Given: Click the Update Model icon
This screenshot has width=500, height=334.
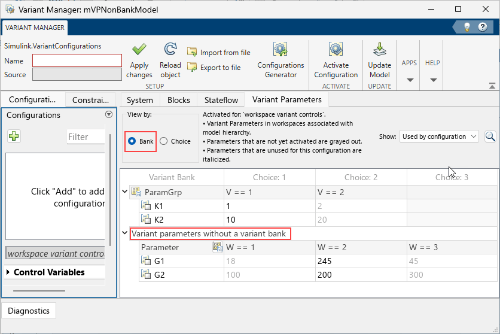Looking at the screenshot, I should click(x=379, y=50).
